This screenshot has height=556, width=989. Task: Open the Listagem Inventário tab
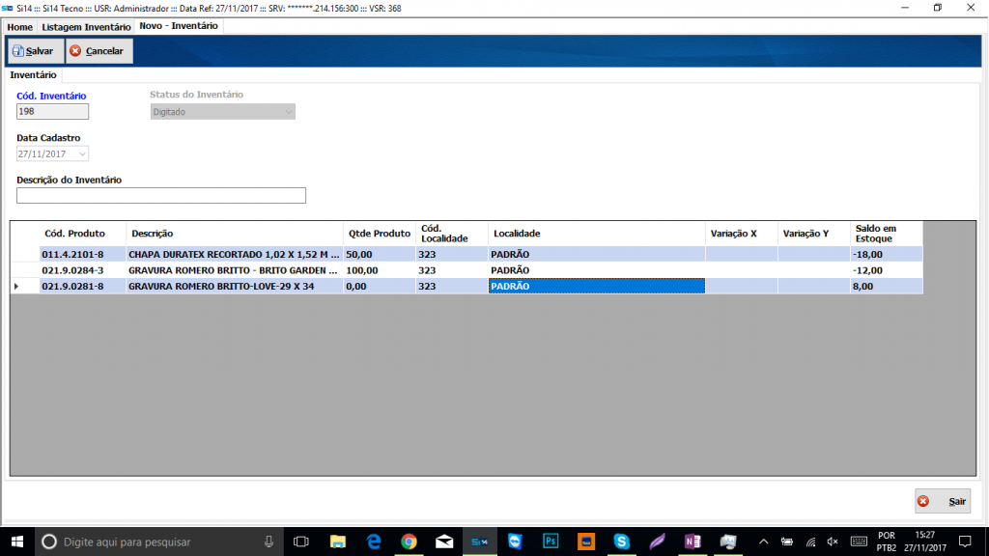[x=86, y=27]
